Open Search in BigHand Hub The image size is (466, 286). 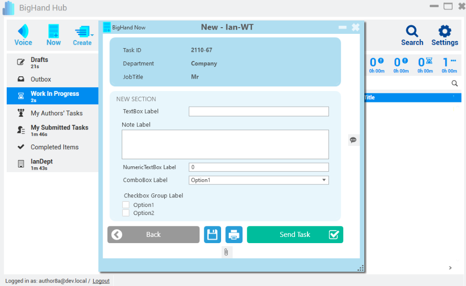[x=412, y=35]
